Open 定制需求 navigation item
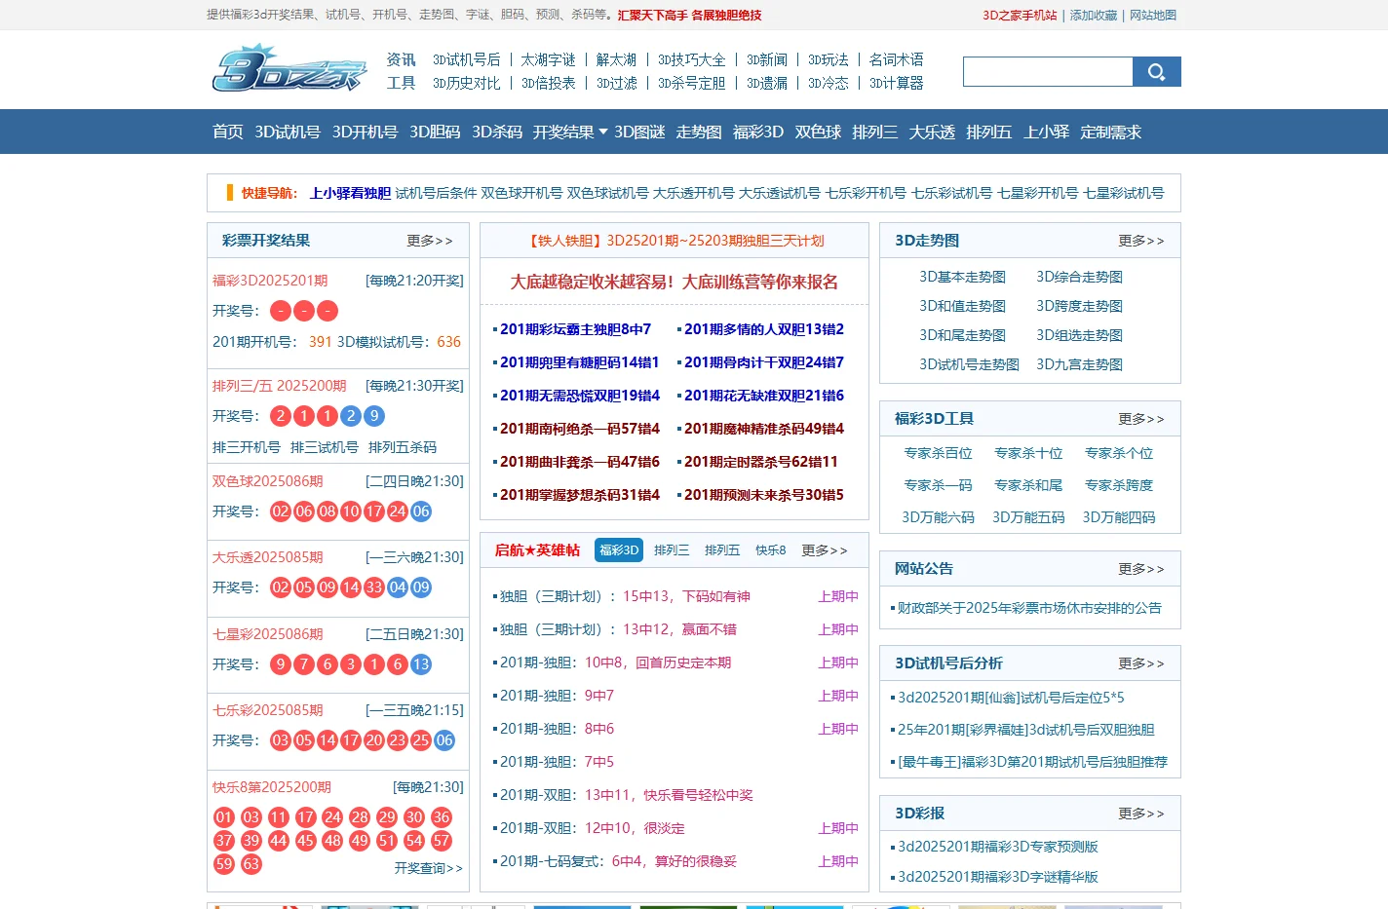 click(1110, 132)
